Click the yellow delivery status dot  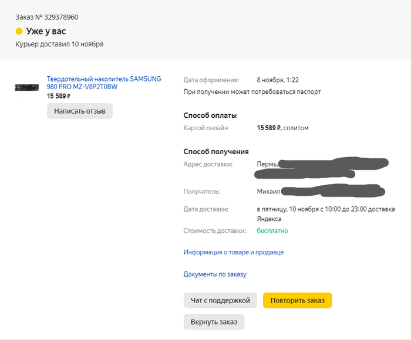19,32
